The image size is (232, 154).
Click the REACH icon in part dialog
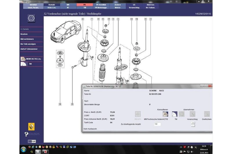pyautogui.click(x=138, y=114)
